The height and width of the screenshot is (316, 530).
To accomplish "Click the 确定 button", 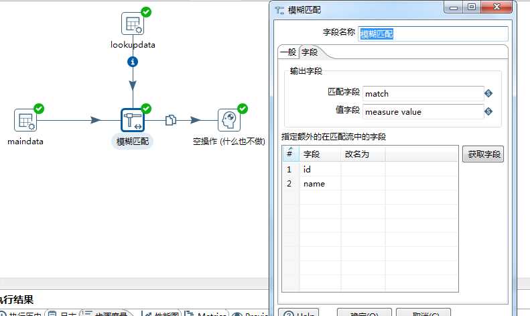I will pyautogui.click(x=365, y=312).
